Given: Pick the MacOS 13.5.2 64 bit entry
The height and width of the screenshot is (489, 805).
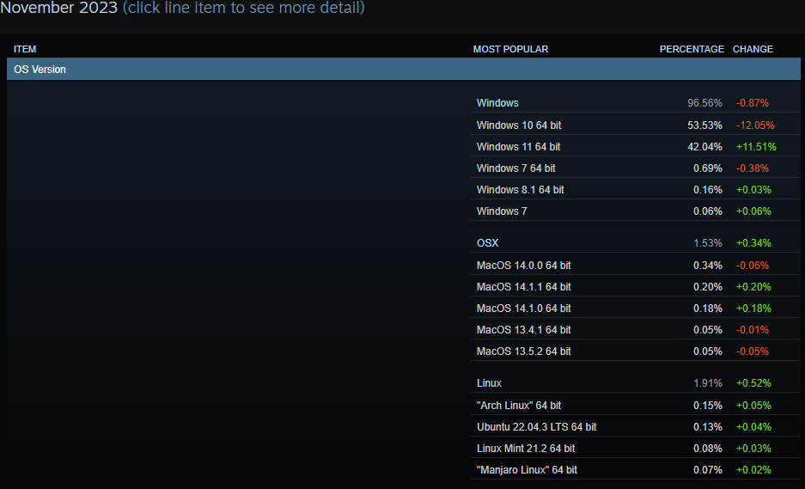Looking at the screenshot, I should (524, 351).
